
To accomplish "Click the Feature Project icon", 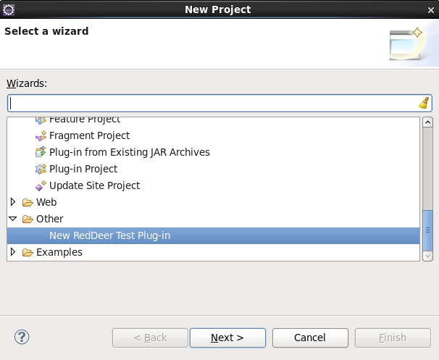I will [41, 120].
